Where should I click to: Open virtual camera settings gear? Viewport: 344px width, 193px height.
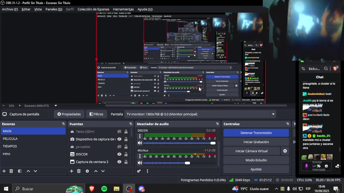click(285, 151)
